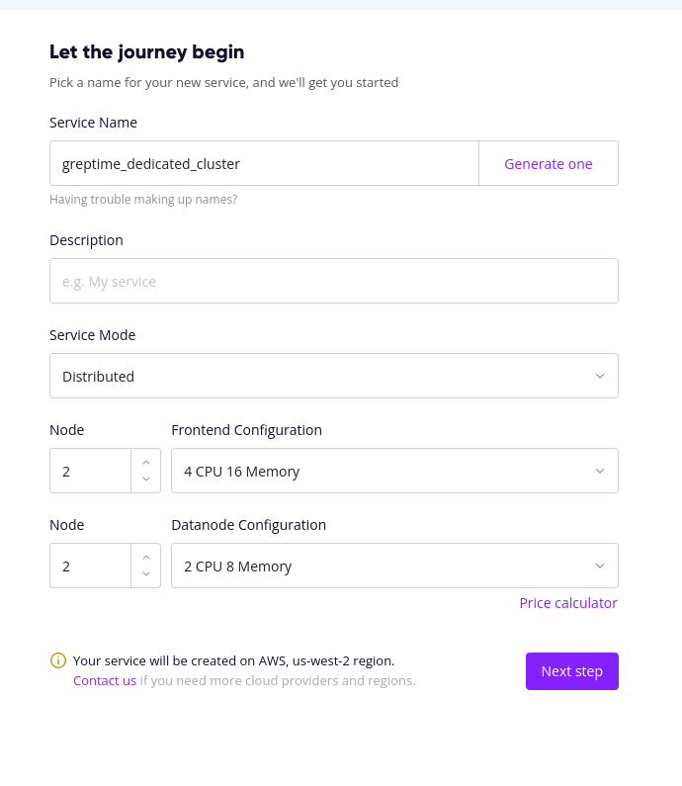Decrease the Frontend node count using down arrow

pyautogui.click(x=146, y=480)
